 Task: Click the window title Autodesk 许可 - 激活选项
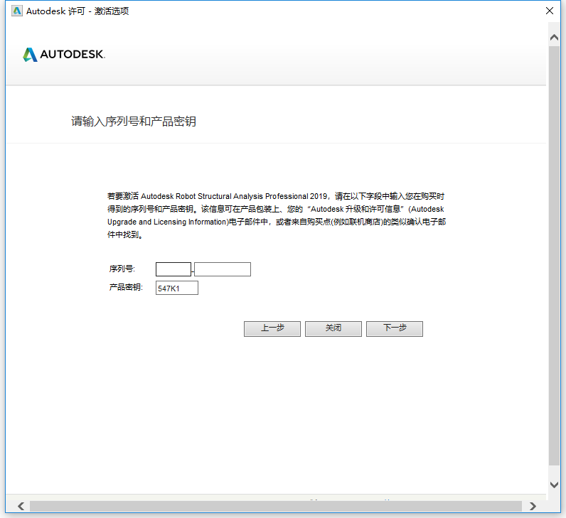pyautogui.click(x=78, y=11)
